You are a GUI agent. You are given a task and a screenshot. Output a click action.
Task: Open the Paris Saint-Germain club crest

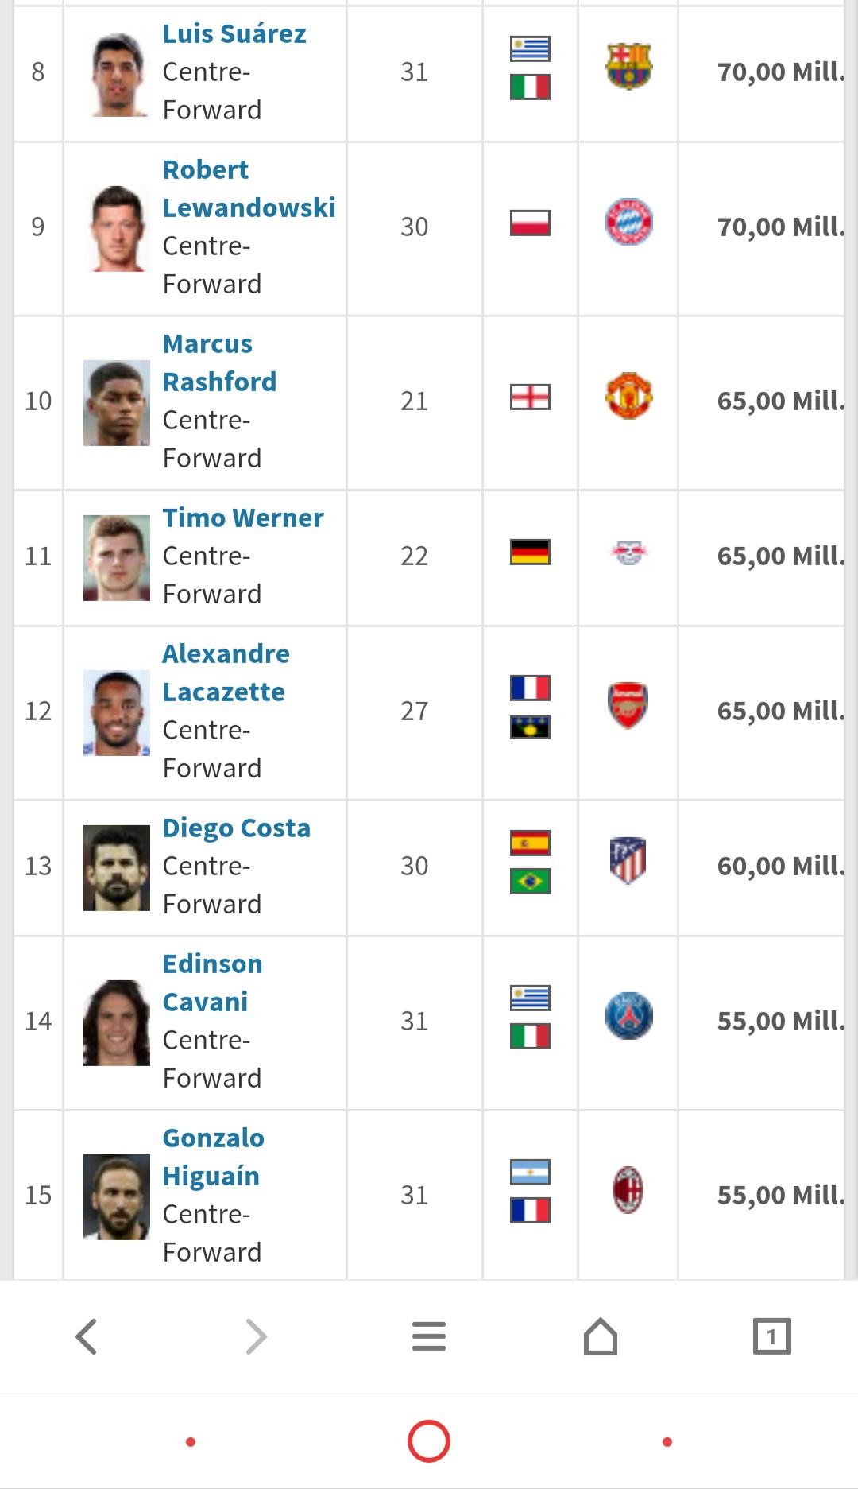pos(628,1015)
